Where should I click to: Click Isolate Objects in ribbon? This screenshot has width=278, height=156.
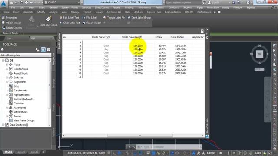[12, 28]
